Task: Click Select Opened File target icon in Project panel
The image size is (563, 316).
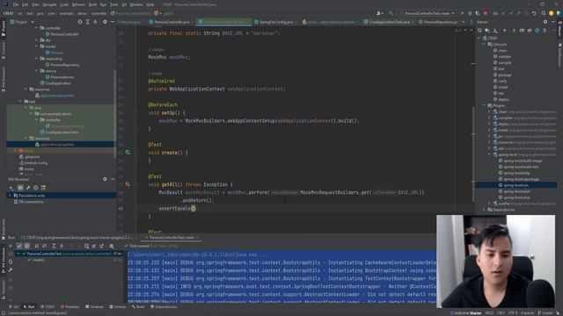Action: click(x=80, y=22)
